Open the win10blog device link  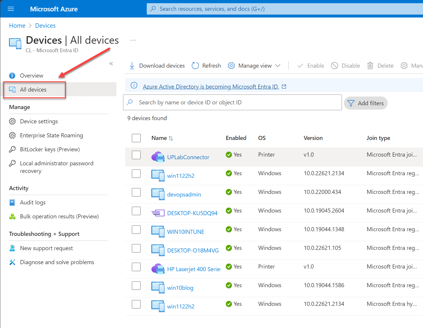click(180, 288)
